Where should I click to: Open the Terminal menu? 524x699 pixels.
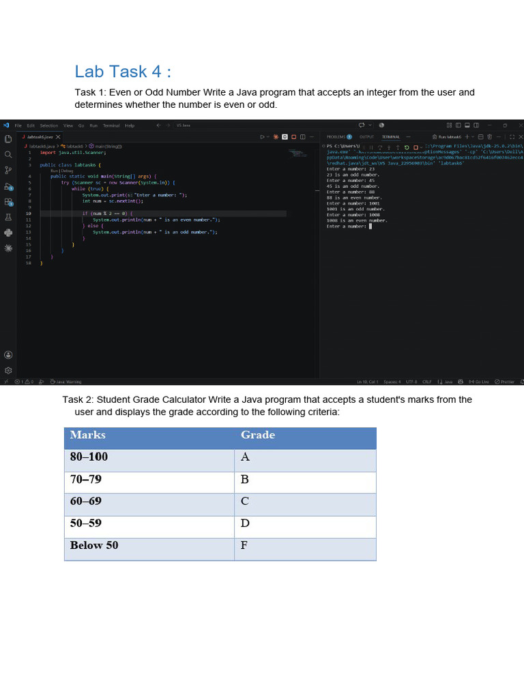111,126
